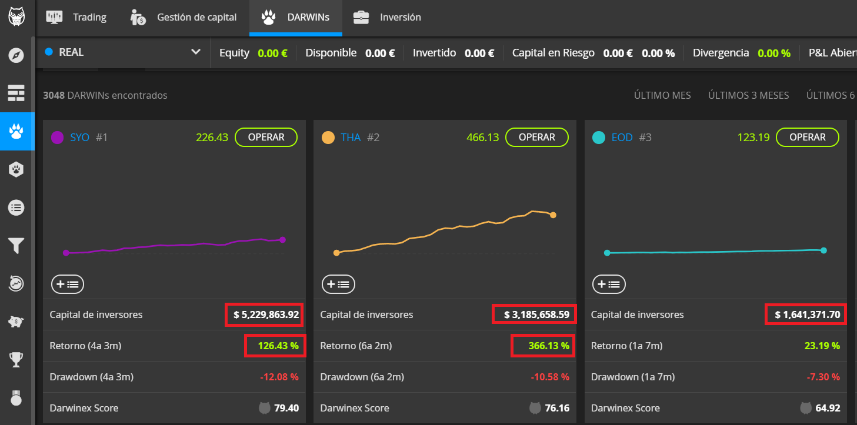
Task: Click the add-to-list icon on THA card
Action: coord(338,285)
